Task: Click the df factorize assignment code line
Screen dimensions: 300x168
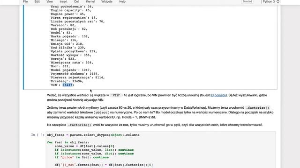Action: [104, 165]
